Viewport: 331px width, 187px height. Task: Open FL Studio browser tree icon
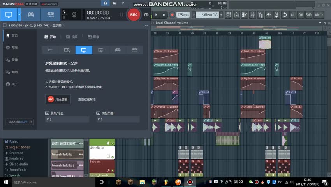pyautogui.click(x=261, y=15)
